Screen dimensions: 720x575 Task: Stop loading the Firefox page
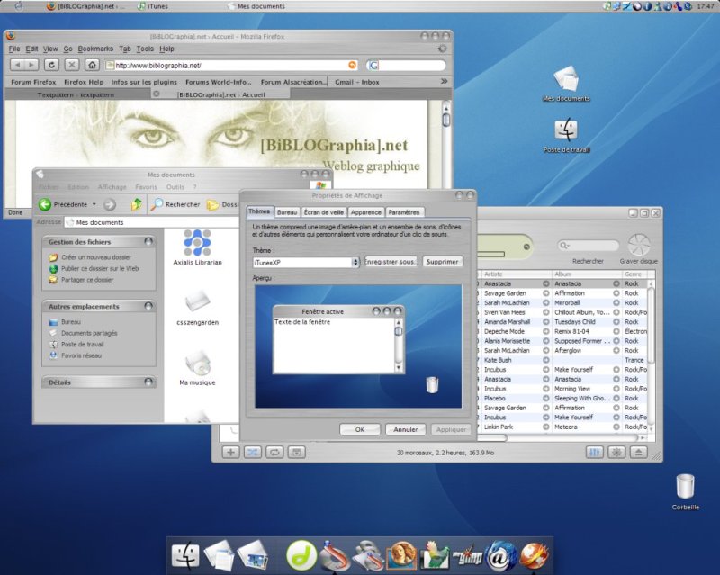[72, 65]
